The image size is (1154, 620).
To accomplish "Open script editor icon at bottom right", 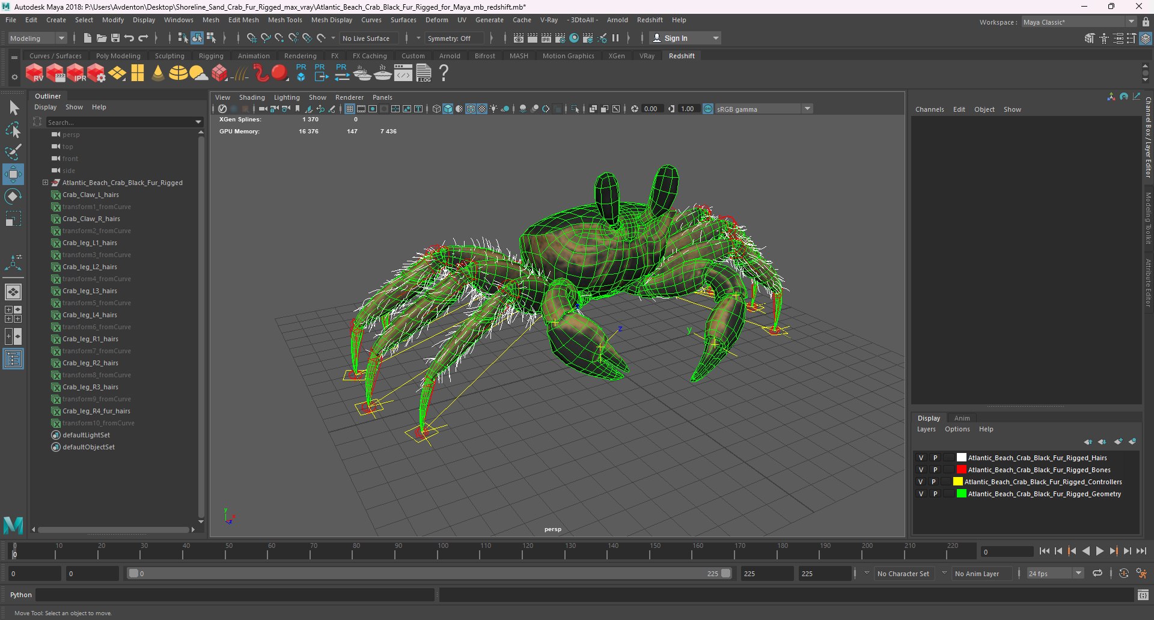I will (x=1143, y=595).
